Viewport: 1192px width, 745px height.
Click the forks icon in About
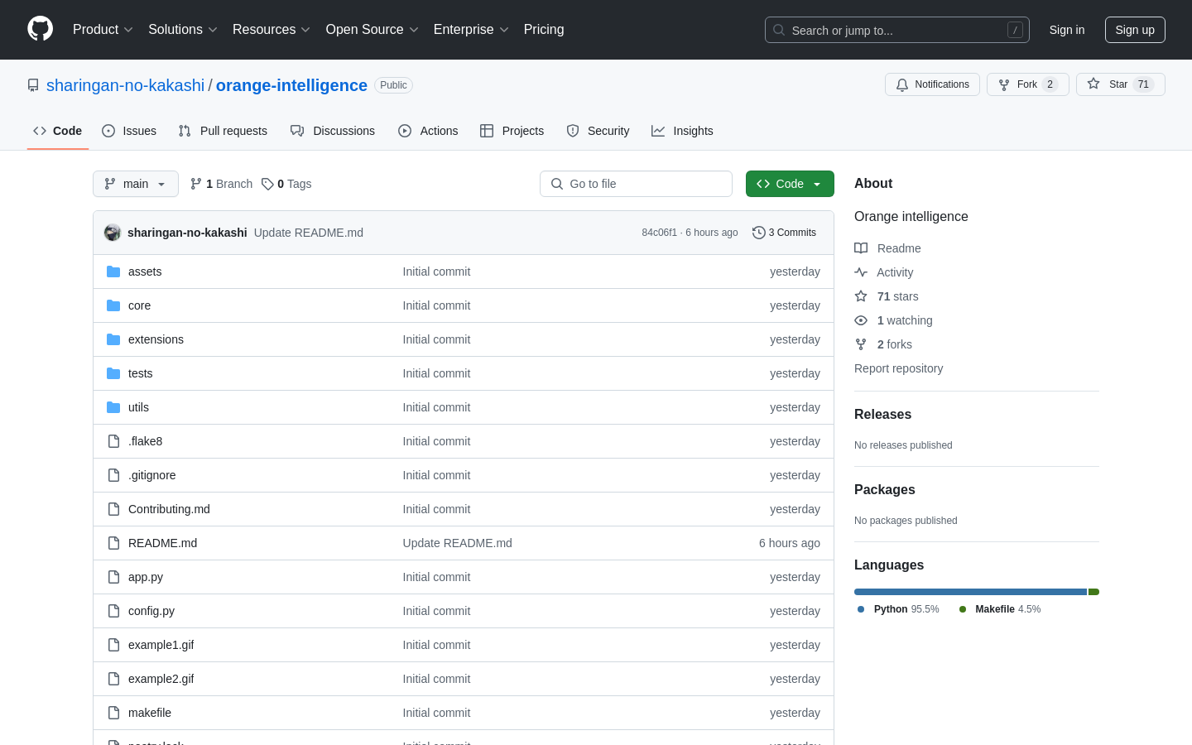[861, 344]
